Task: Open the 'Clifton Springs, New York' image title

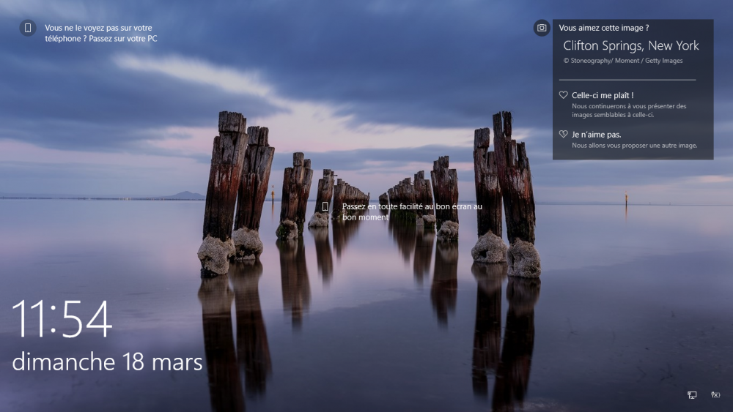Action: (x=630, y=45)
